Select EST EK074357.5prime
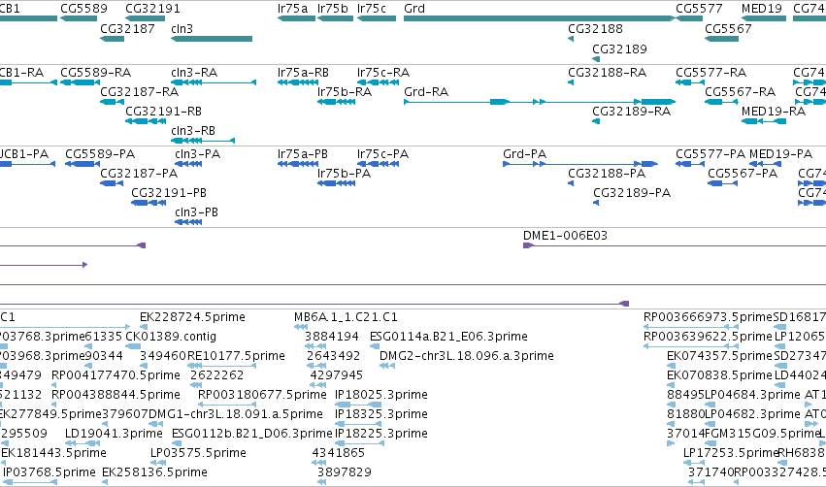826x487 pixels. coord(671,366)
